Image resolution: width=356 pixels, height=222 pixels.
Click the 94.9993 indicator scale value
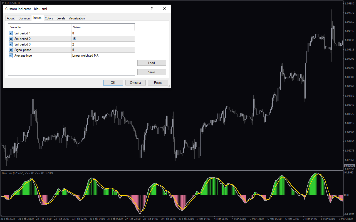(x=349, y=172)
